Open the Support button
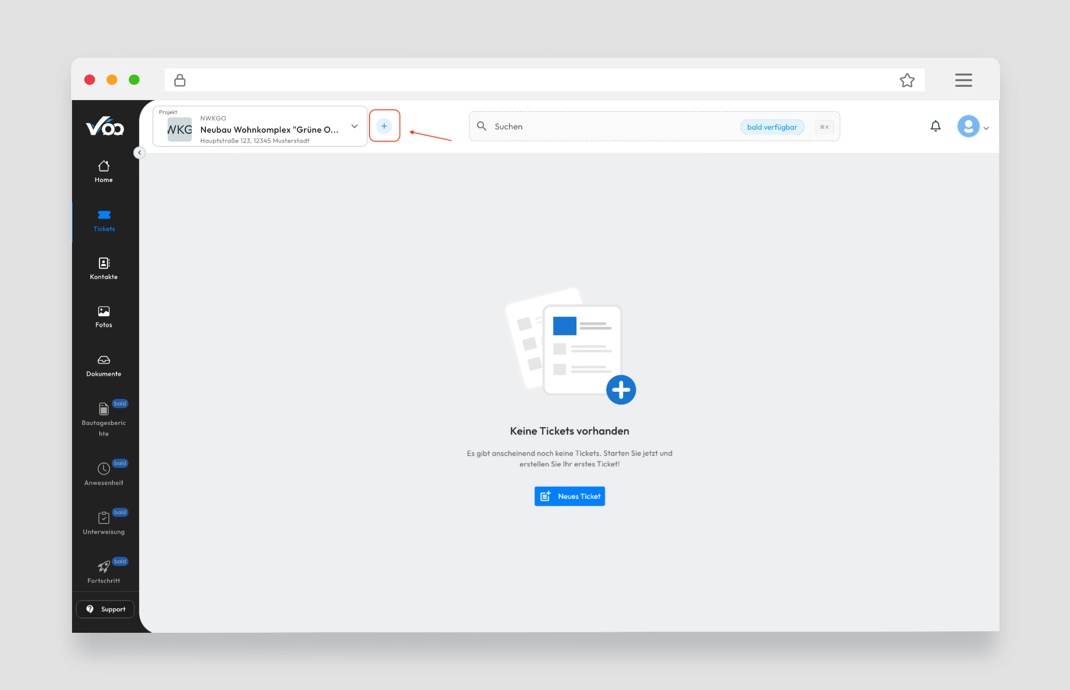This screenshot has height=690, width=1070. click(x=105, y=609)
